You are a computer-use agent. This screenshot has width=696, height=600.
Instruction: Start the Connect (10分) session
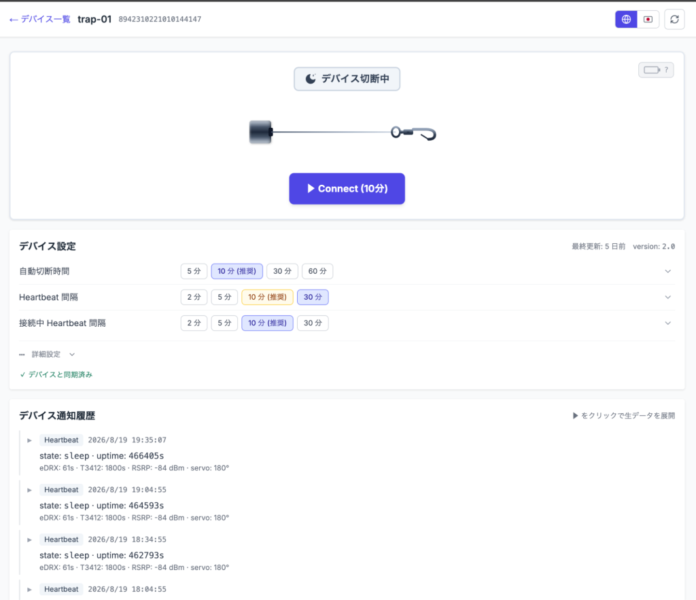[x=347, y=189]
